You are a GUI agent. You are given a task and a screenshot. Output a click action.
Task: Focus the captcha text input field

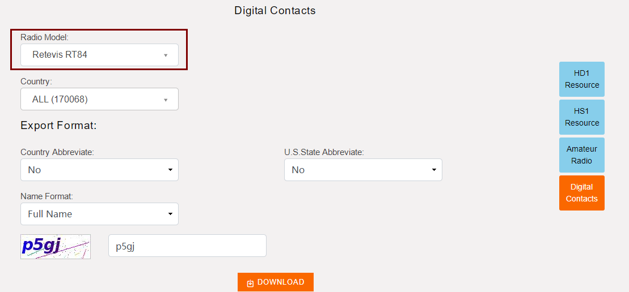tap(187, 246)
